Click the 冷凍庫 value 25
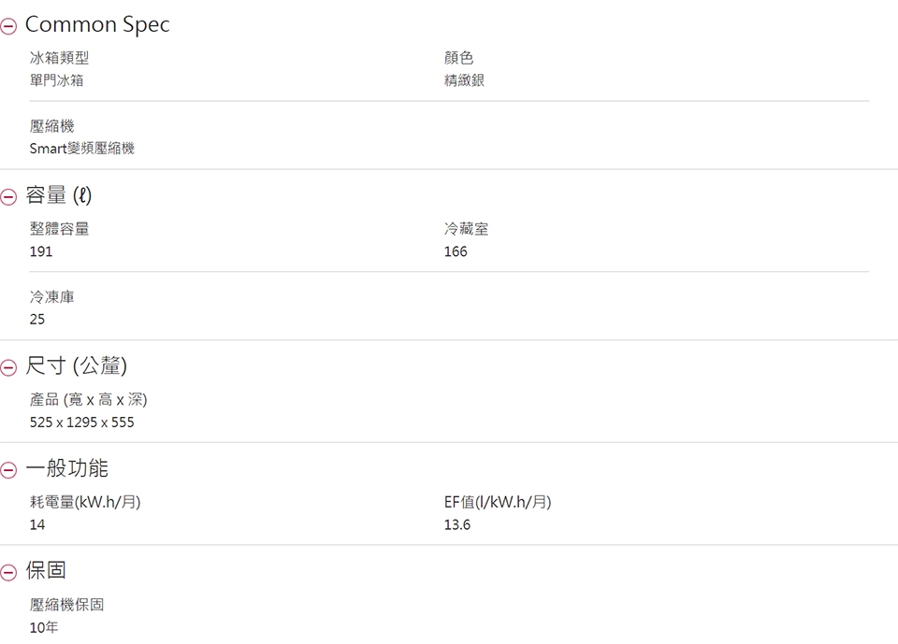The width and height of the screenshot is (898, 644). (37, 320)
